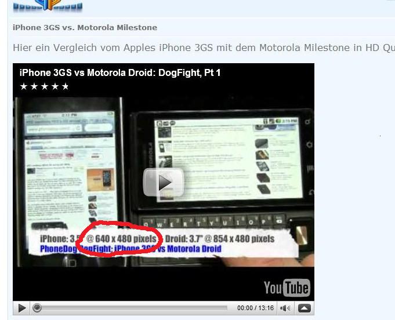The height and width of the screenshot is (320, 395).
Task: Click the site logo at the top left
Action: 48,5
